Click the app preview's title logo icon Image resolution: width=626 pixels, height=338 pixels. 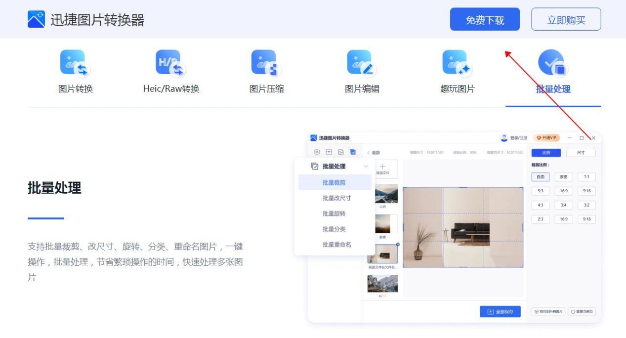tap(314, 138)
